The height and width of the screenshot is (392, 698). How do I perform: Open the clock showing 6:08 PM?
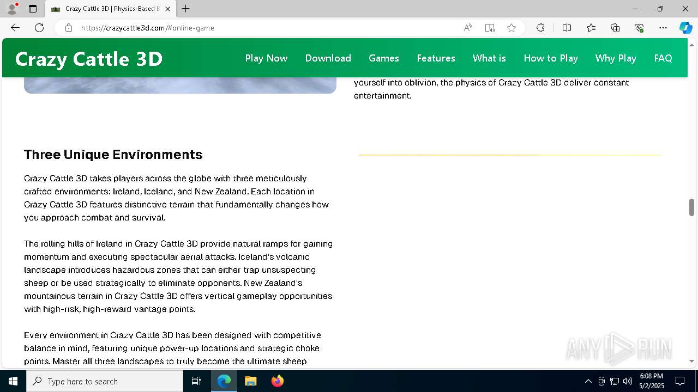pyautogui.click(x=652, y=381)
